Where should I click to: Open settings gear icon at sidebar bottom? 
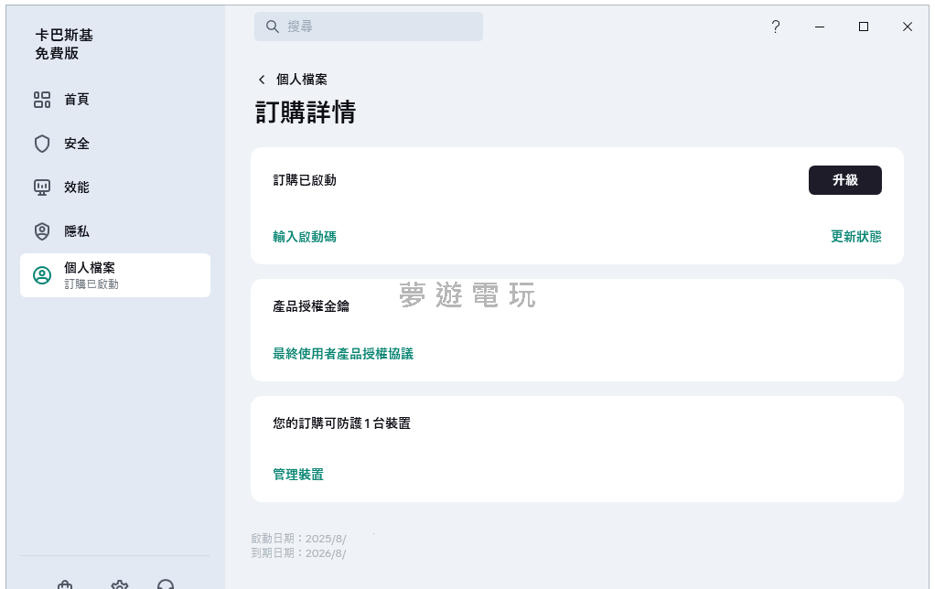point(120,585)
